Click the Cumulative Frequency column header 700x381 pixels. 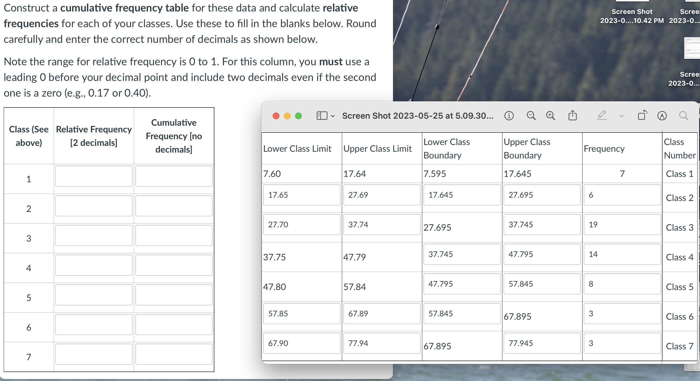[x=174, y=136]
